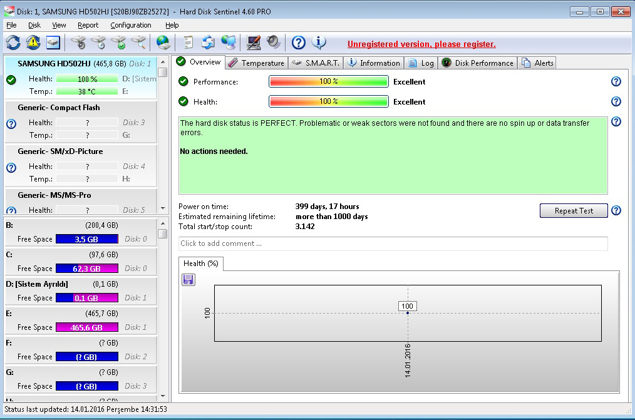Click partition list scrollbar up arrow
Image resolution: width=635 pixels, height=420 pixels.
(163, 223)
